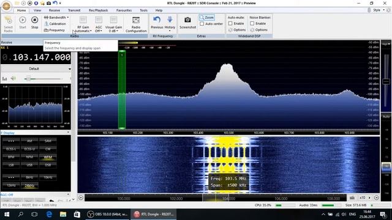This screenshot has height=220, width=392.
Task: Tick the Noise Blanker Enable checkbox
Action: pyautogui.click(x=252, y=23)
